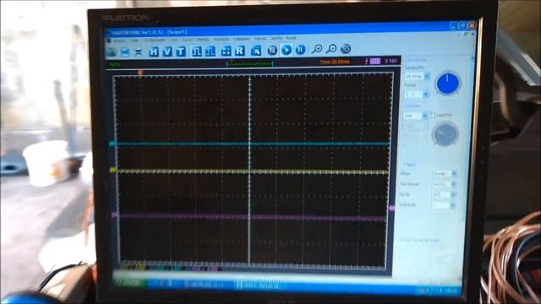
Task: Open the Janela menu
Action: click(x=276, y=38)
